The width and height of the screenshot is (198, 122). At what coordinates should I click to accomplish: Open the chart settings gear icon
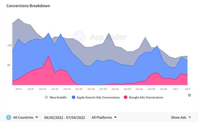pos(189,95)
